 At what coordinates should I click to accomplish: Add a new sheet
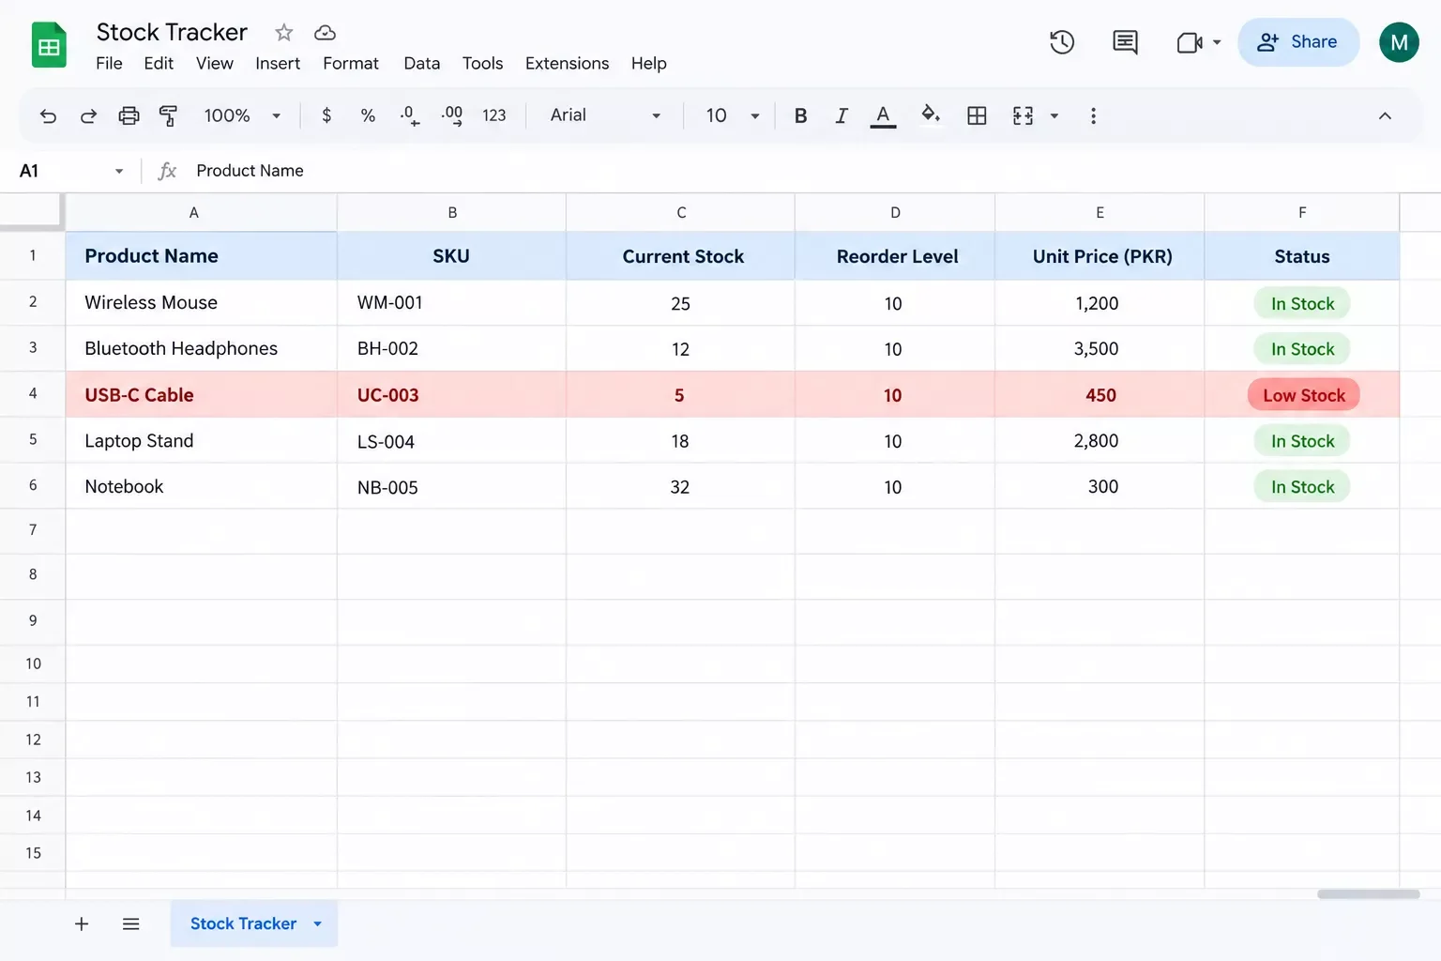click(82, 924)
